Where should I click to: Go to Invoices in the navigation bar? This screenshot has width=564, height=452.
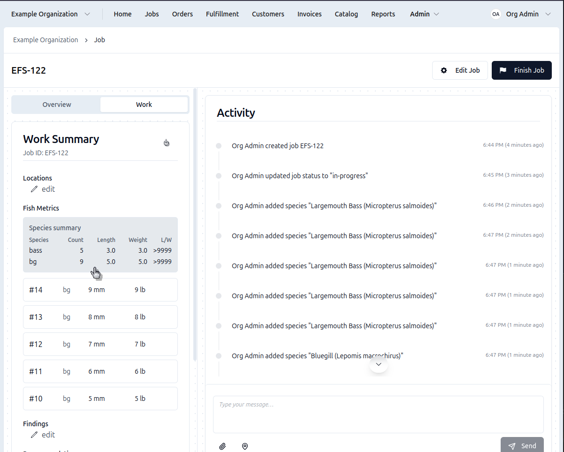[309, 14]
